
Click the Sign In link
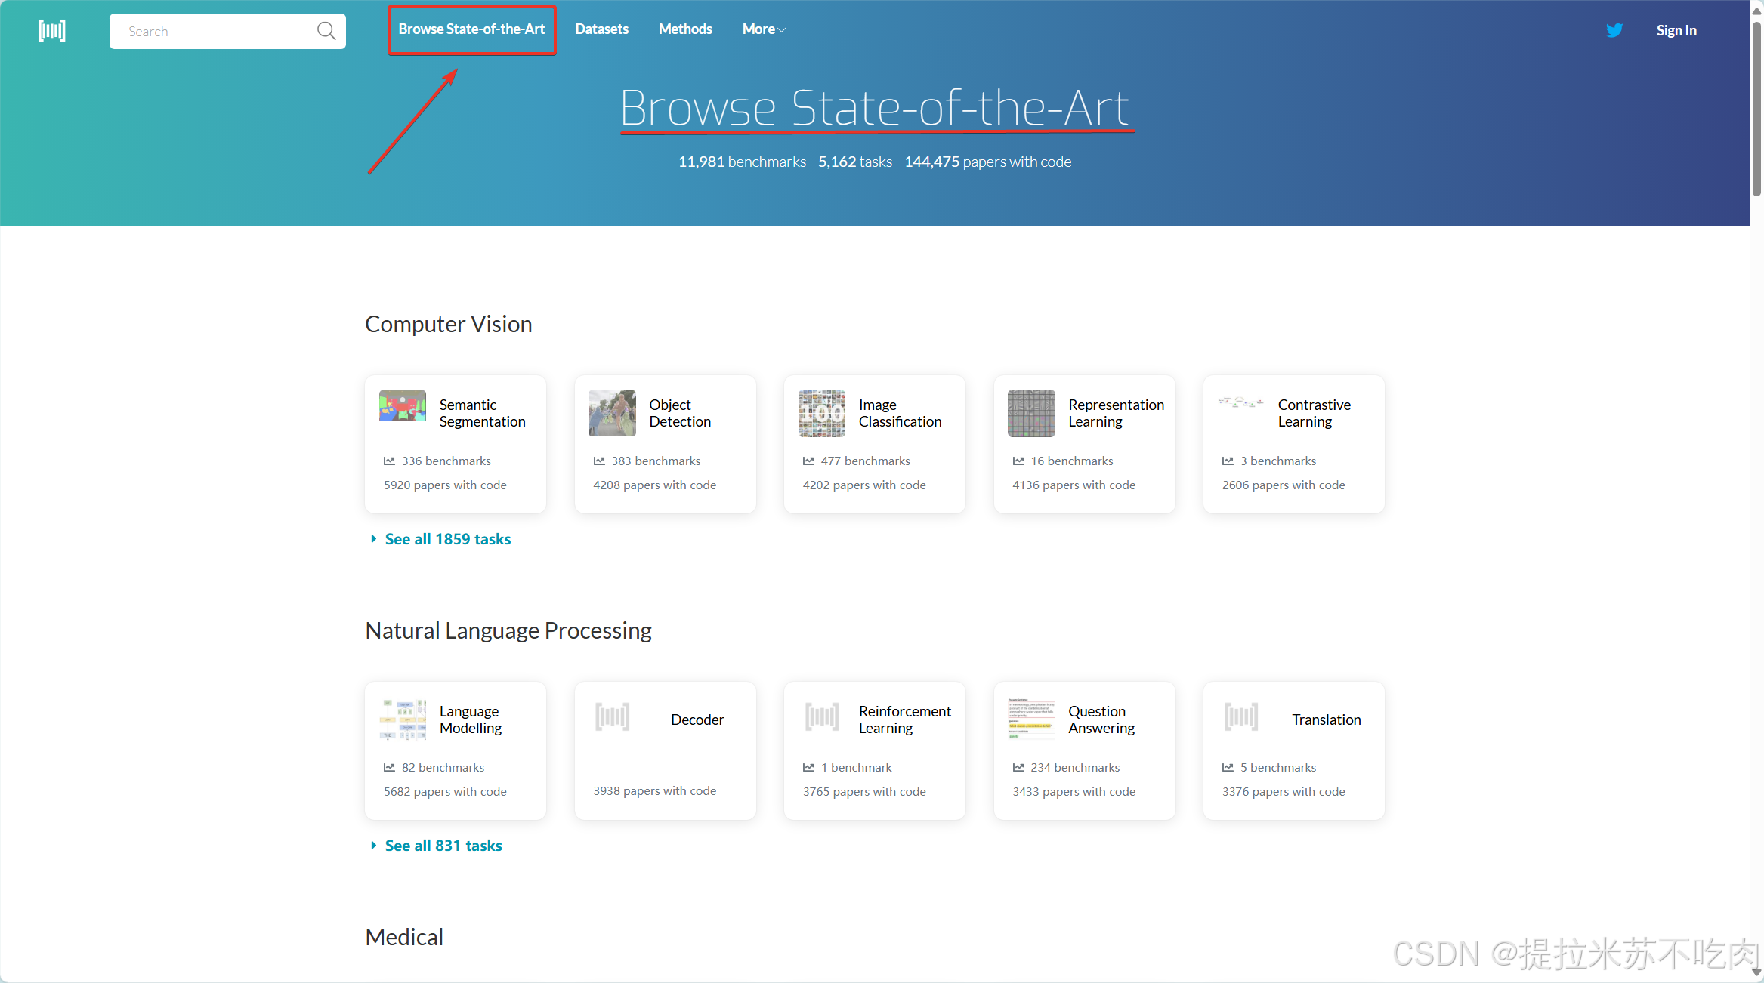click(x=1676, y=31)
